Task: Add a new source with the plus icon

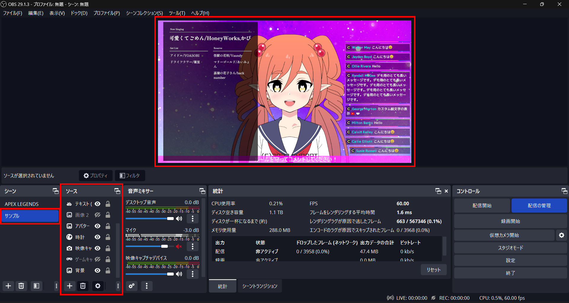Action: (x=70, y=286)
